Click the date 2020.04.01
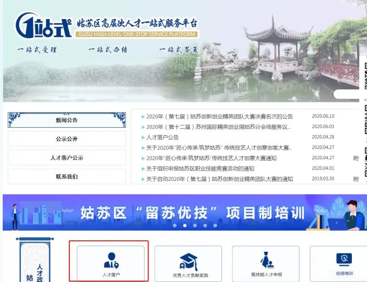The image size is (367, 282). (x=323, y=168)
